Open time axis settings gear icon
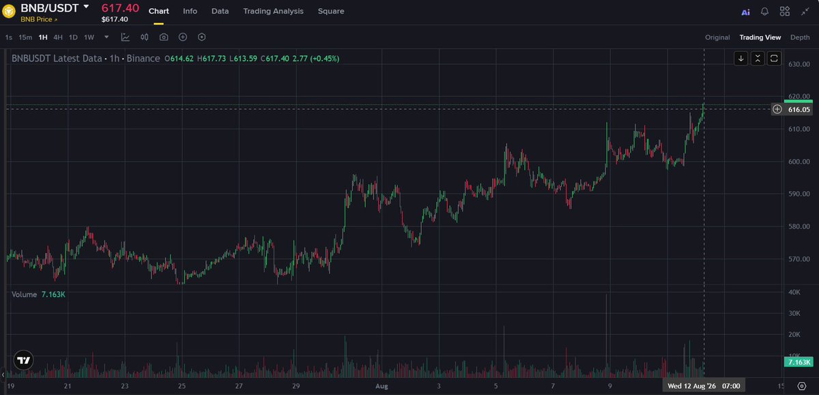The image size is (819, 395). pyautogui.click(x=801, y=385)
